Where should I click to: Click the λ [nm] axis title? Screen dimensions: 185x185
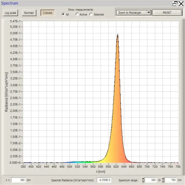101,172
